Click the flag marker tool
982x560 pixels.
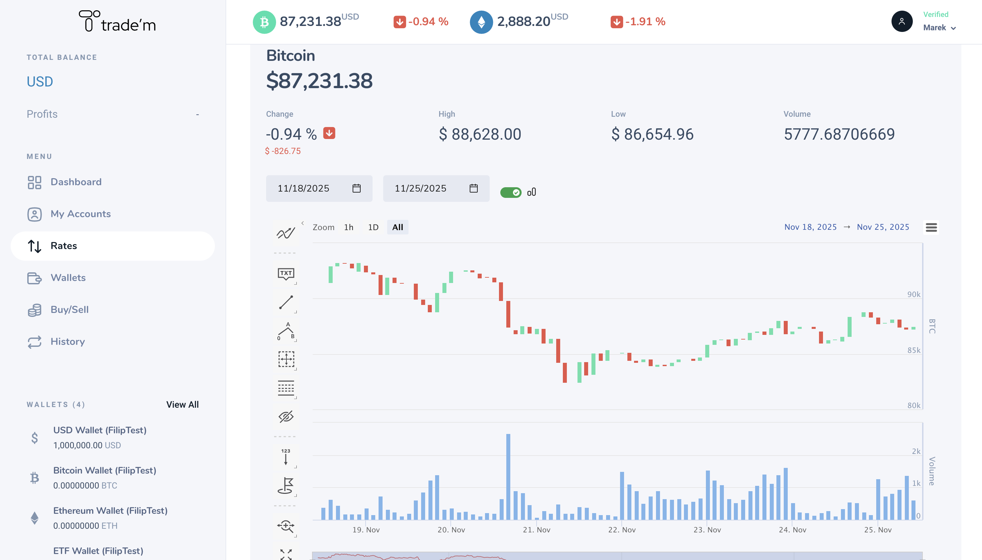pyautogui.click(x=286, y=486)
